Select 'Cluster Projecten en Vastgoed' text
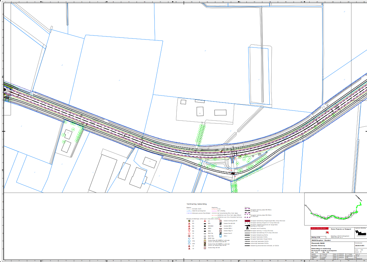367x262 pixels. 341,229
